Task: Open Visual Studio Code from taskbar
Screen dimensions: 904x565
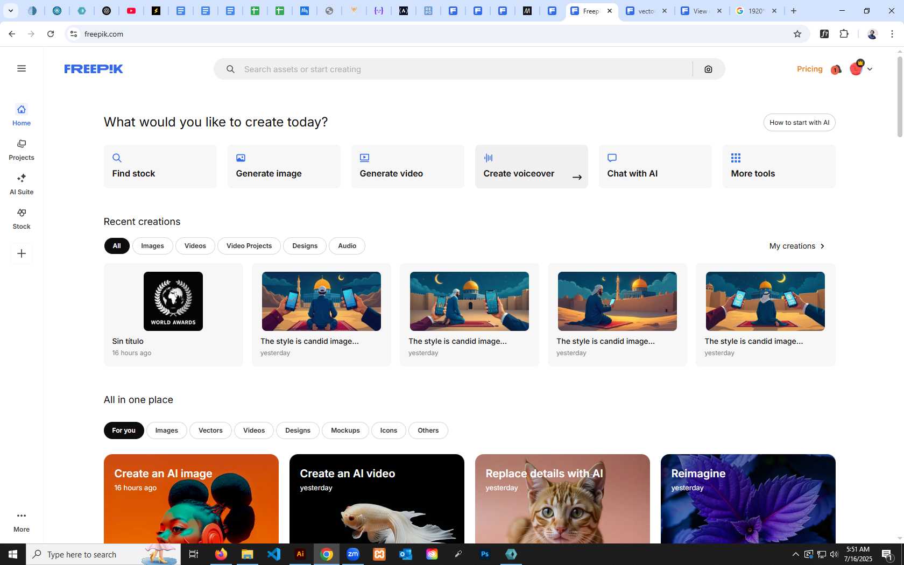Action: (274, 554)
